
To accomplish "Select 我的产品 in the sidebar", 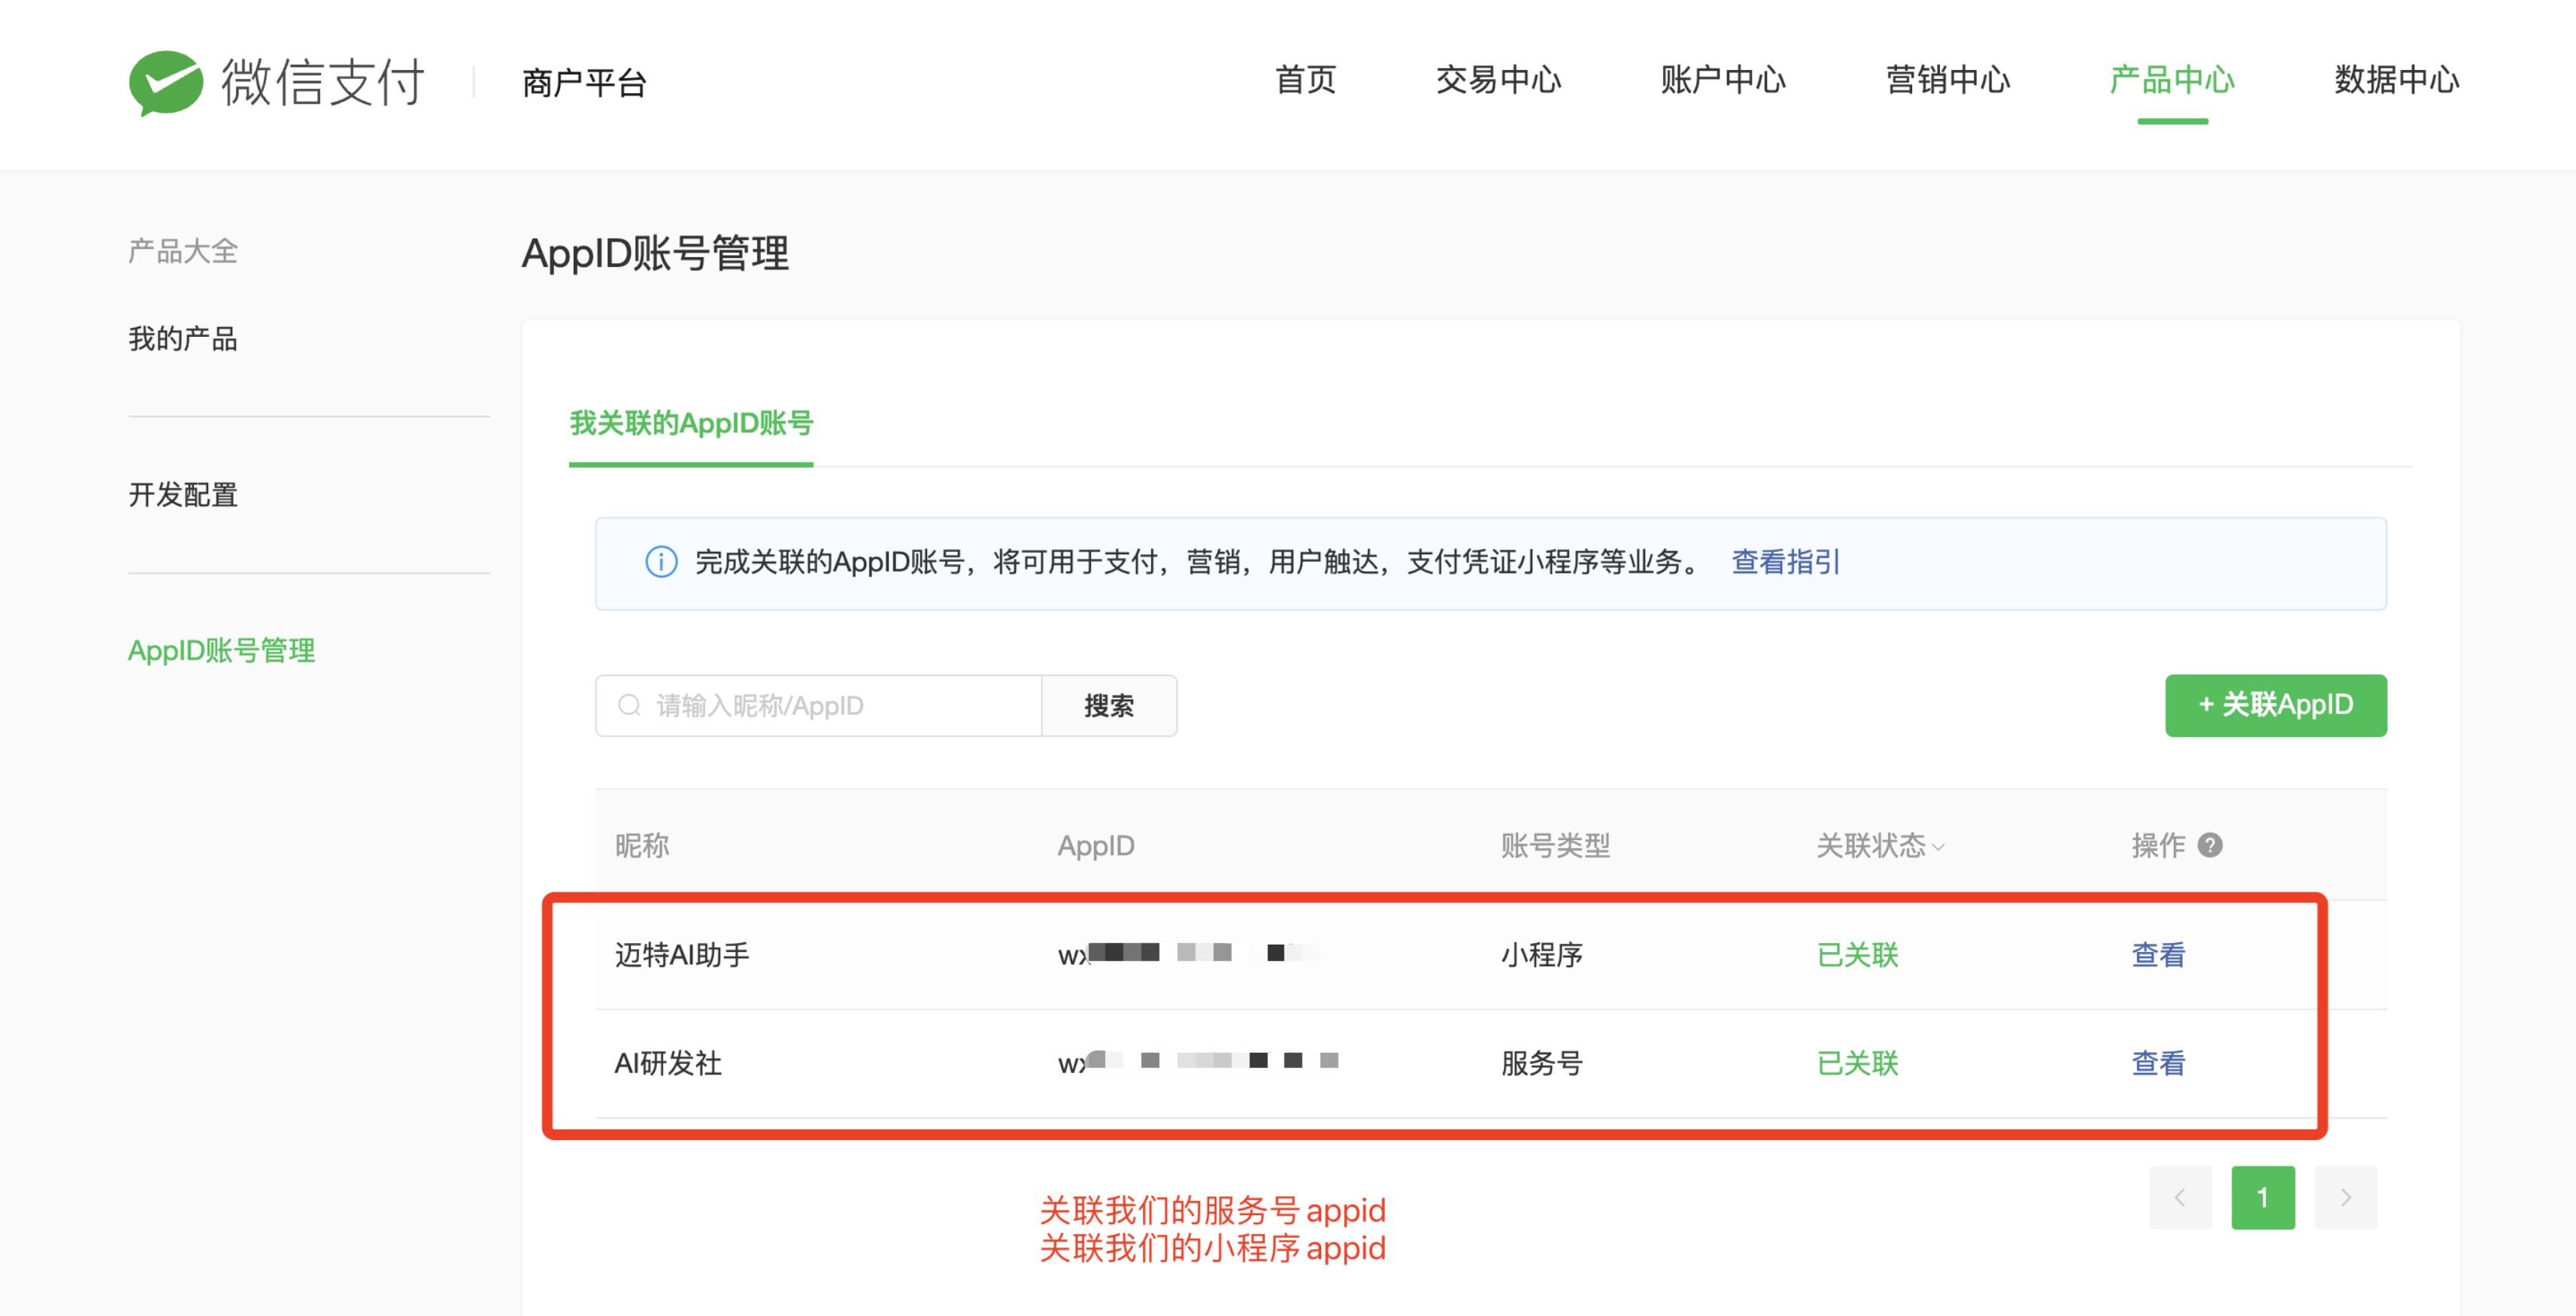I will point(182,339).
